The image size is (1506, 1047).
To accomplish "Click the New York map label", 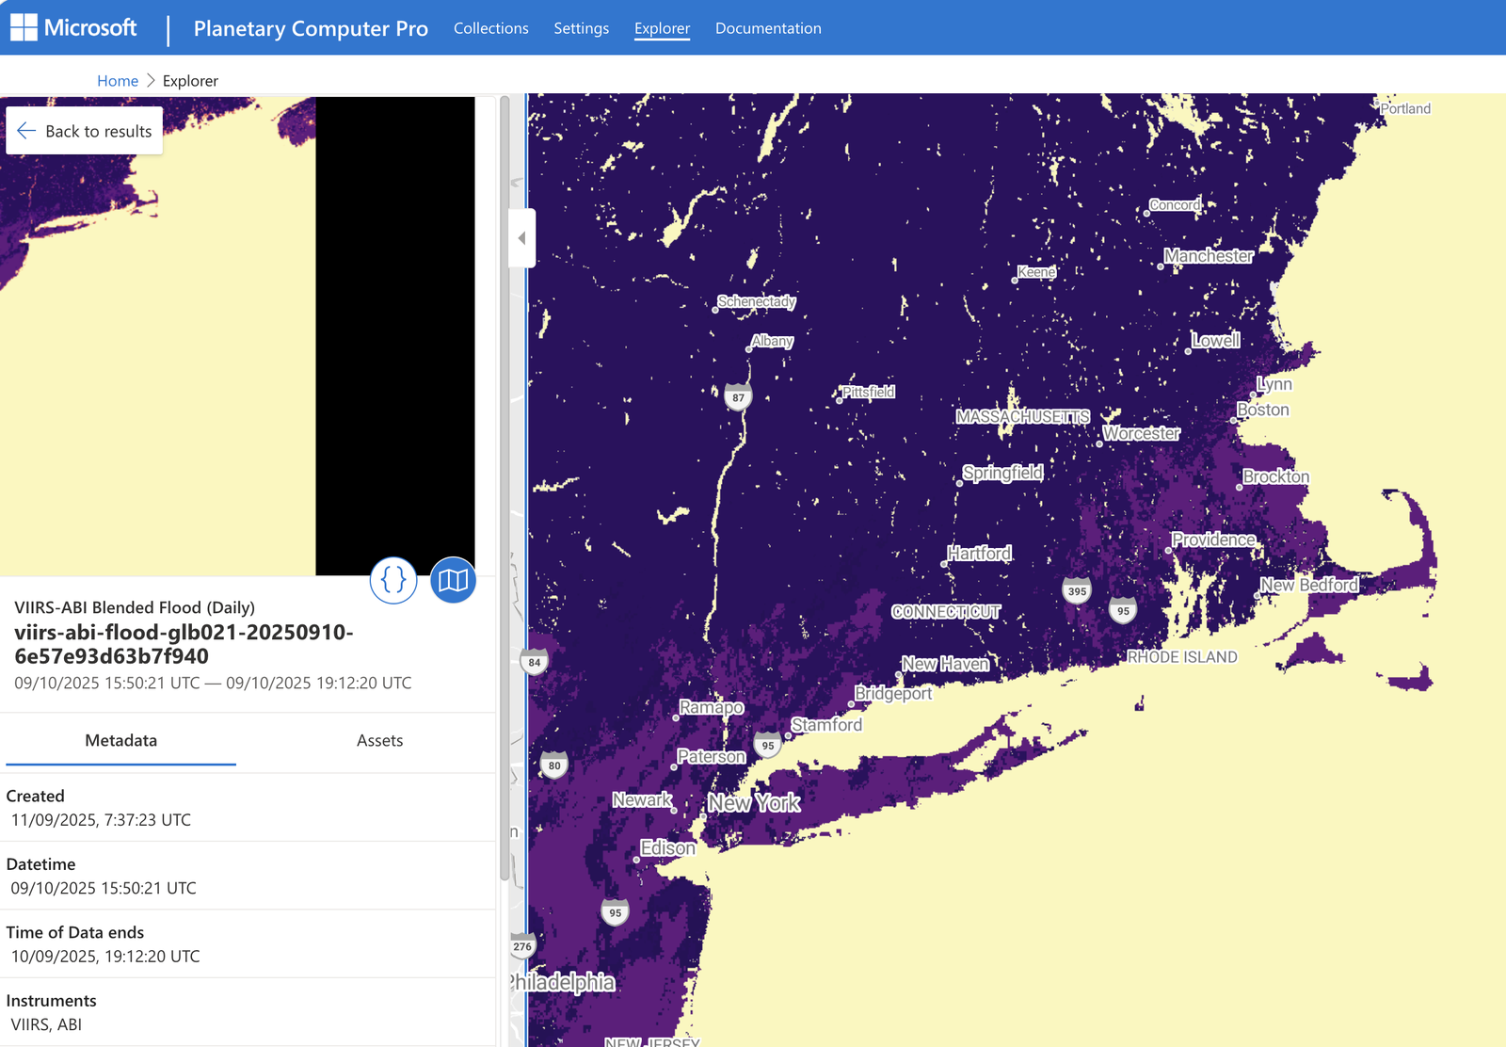I will (x=754, y=803).
